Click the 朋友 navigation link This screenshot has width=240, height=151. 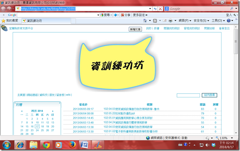(52, 95)
